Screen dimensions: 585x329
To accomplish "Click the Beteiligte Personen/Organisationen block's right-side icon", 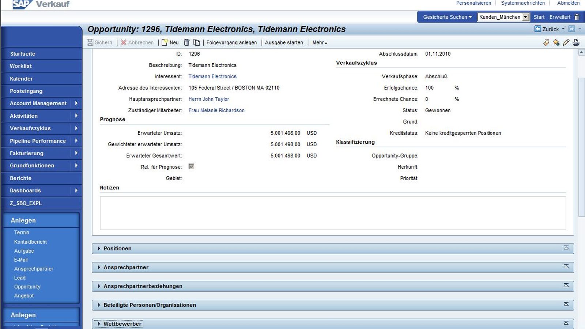I will (x=566, y=305).
